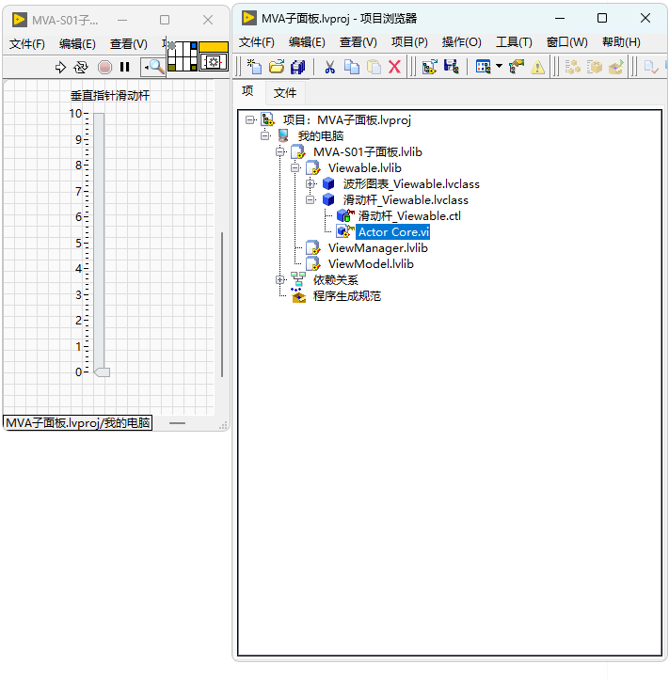Viewport: 669px width, 679px height.
Task: Open the Filter Project View dropdown arrow
Action: coord(499,66)
